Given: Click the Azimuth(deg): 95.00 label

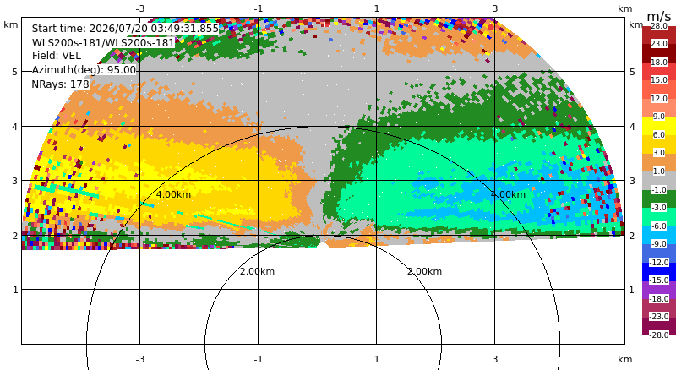Looking at the screenshot, I should click(84, 70).
